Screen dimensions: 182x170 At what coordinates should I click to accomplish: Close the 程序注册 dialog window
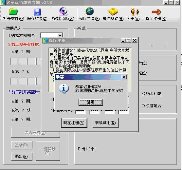(x=135, y=41)
